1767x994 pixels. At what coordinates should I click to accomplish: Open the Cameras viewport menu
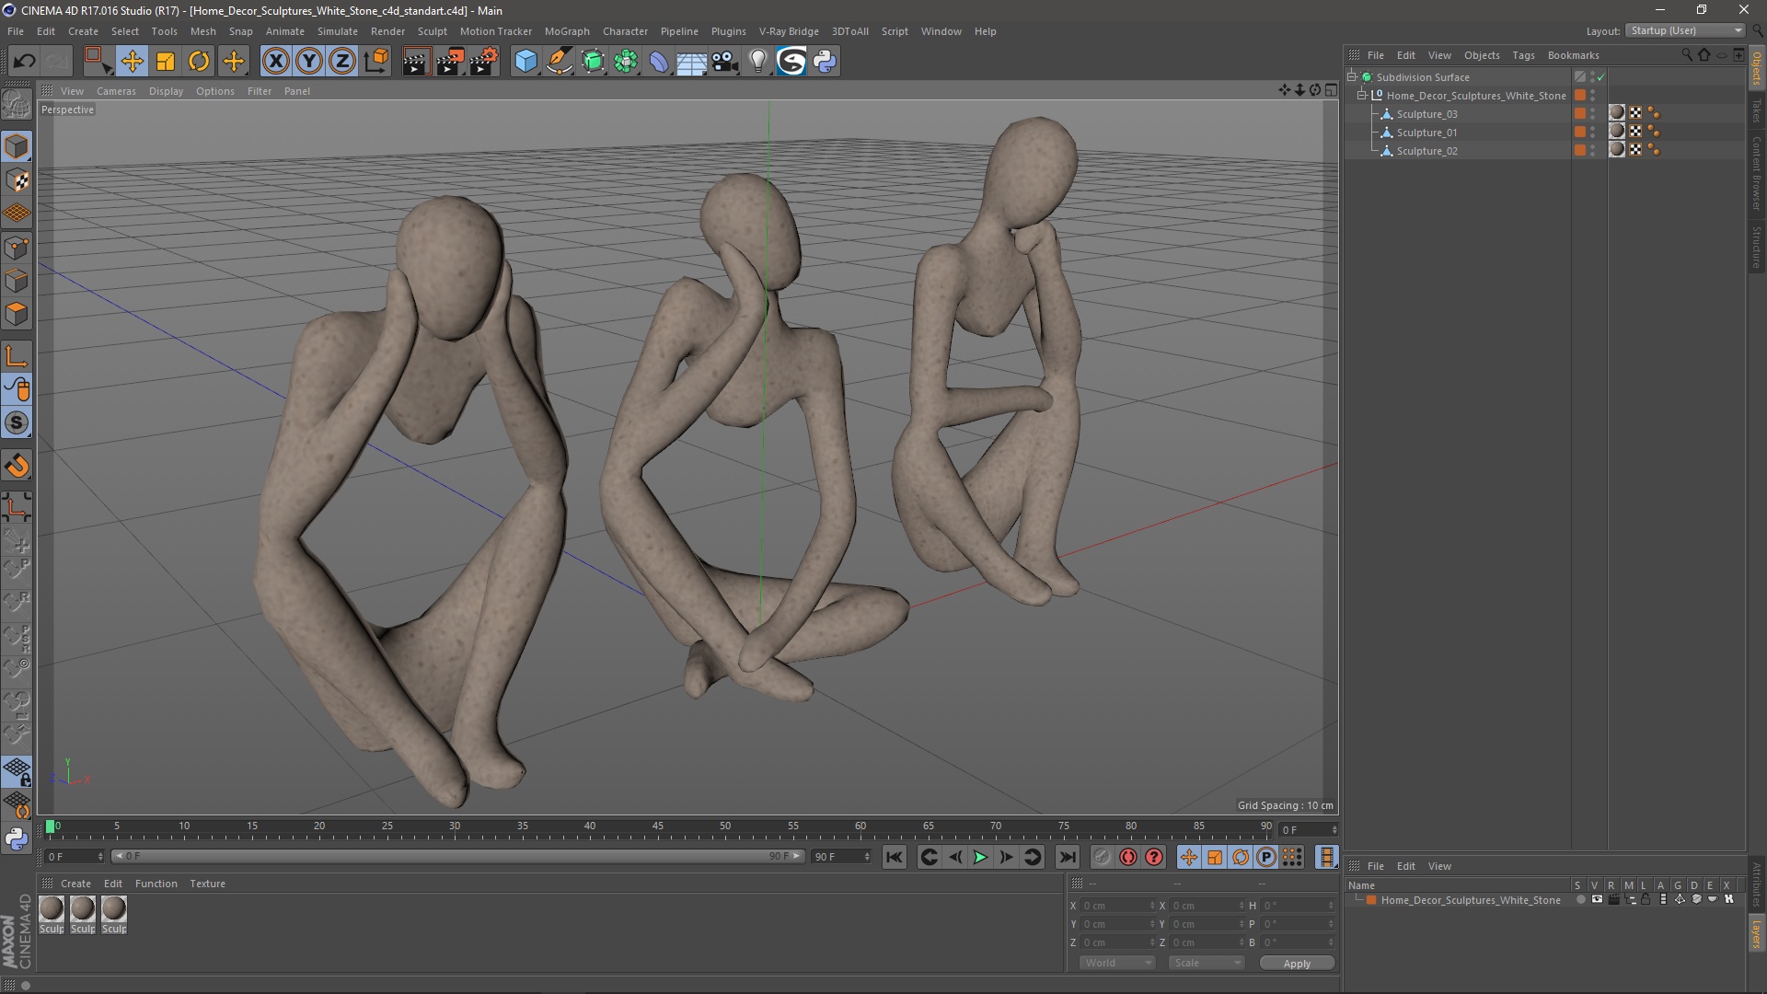pyautogui.click(x=116, y=91)
